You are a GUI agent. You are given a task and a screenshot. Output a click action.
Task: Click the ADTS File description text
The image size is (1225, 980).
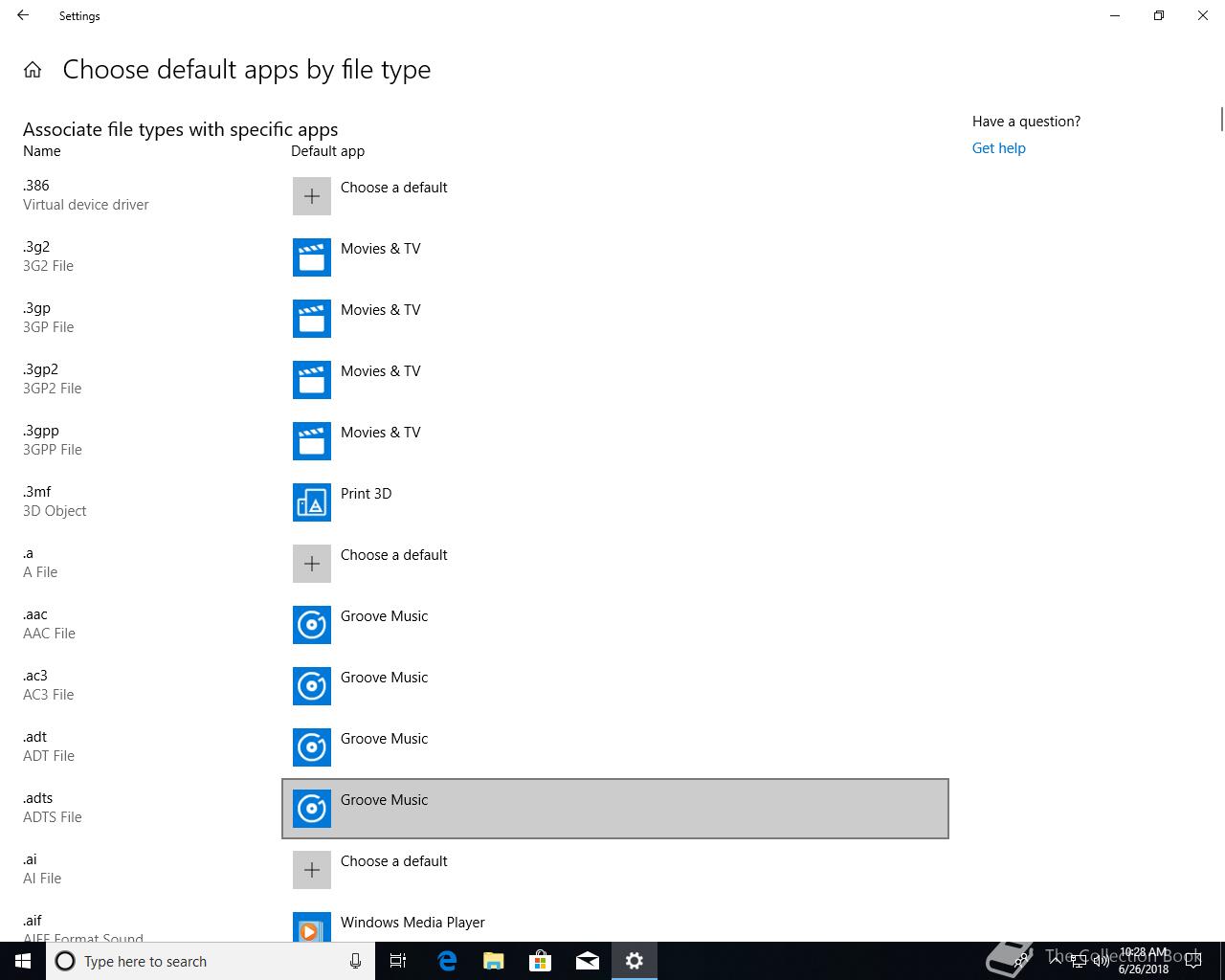tap(53, 817)
